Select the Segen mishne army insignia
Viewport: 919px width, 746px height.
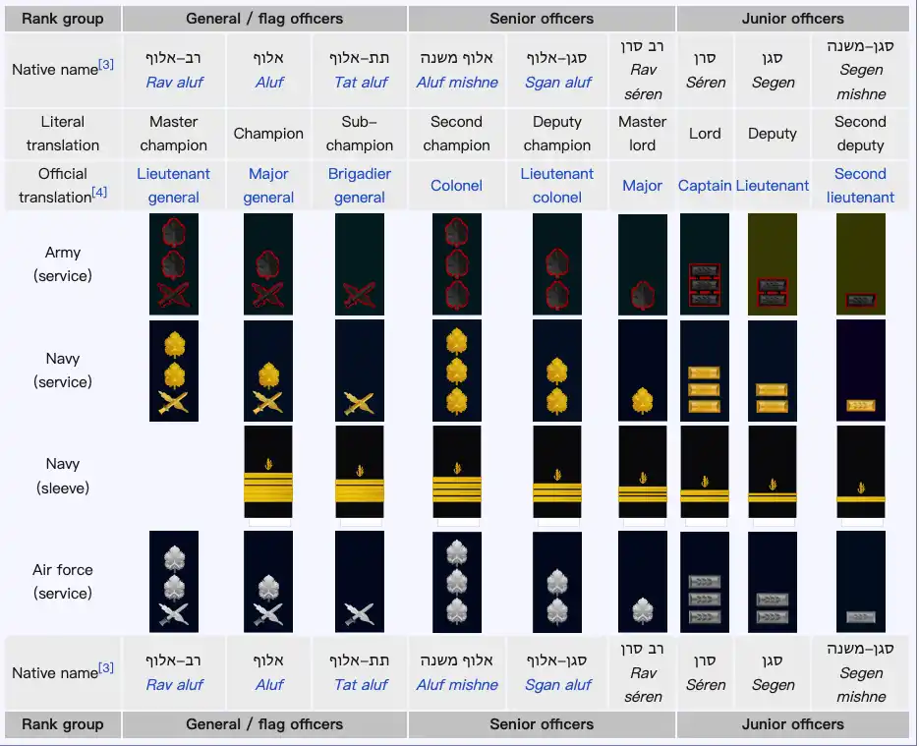tap(861, 263)
